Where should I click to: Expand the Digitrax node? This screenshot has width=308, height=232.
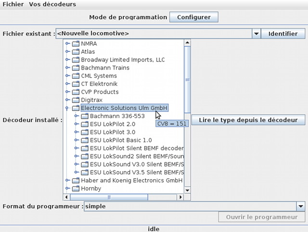[x=67, y=100]
